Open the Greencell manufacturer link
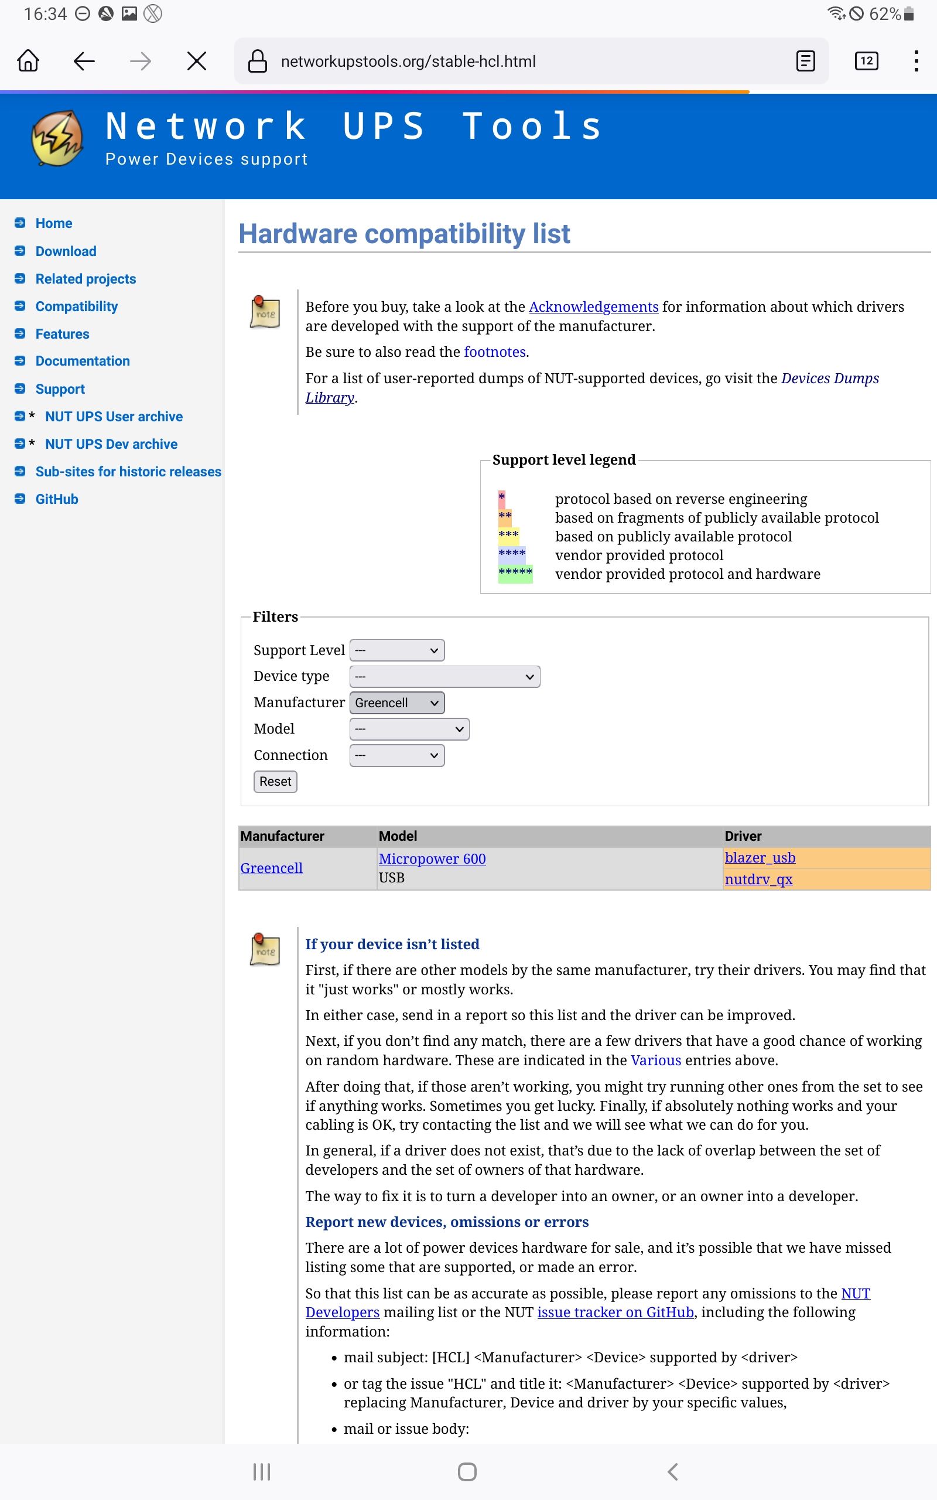 [x=271, y=868]
